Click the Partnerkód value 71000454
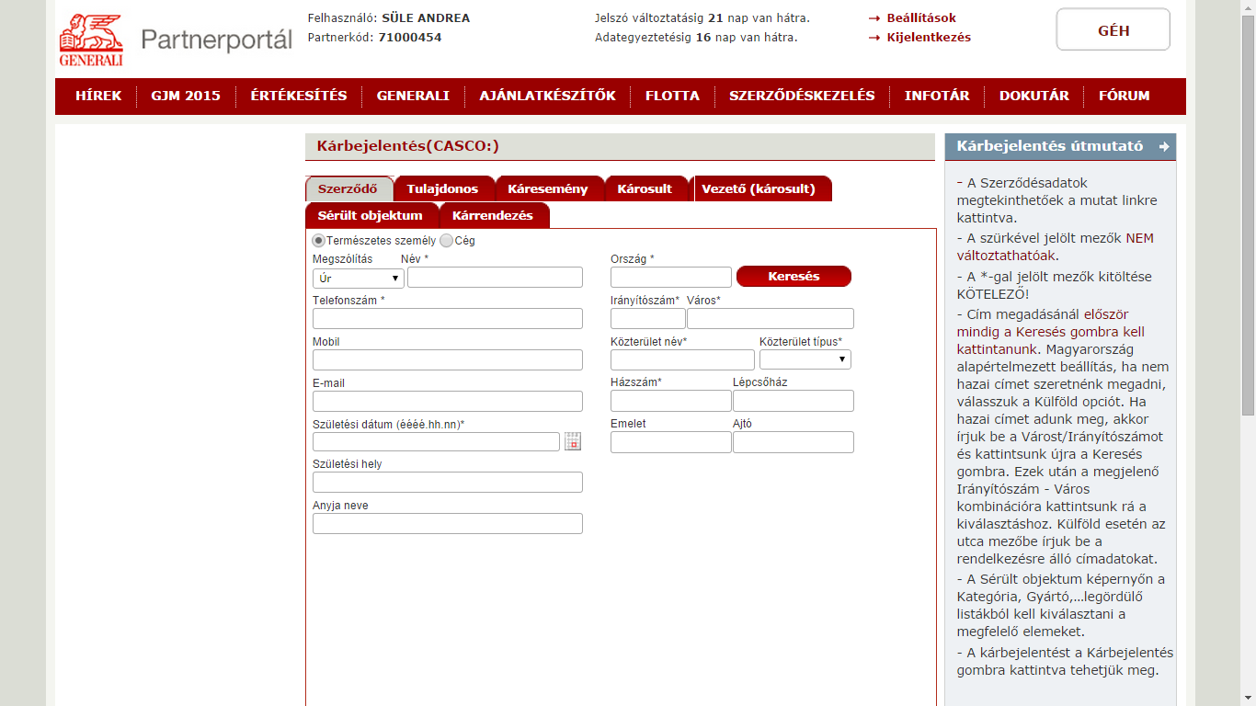This screenshot has height=706, width=1256. (410, 38)
